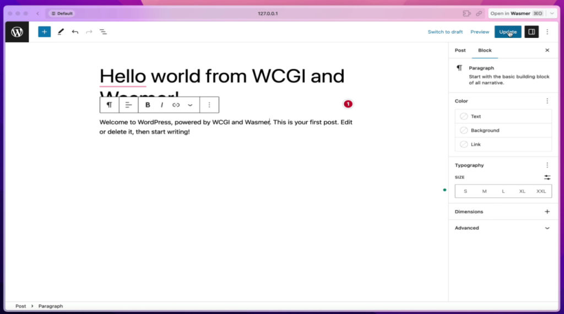Click the Update button
This screenshot has width=564, height=314.
click(x=507, y=32)
